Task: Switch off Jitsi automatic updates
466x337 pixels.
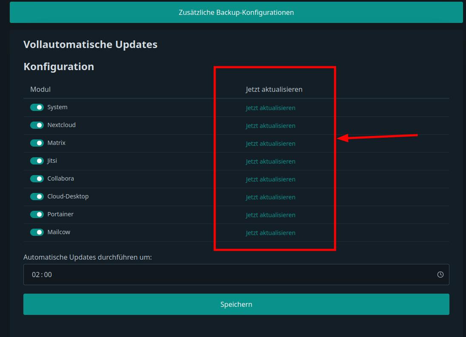Action: [37, 161]
